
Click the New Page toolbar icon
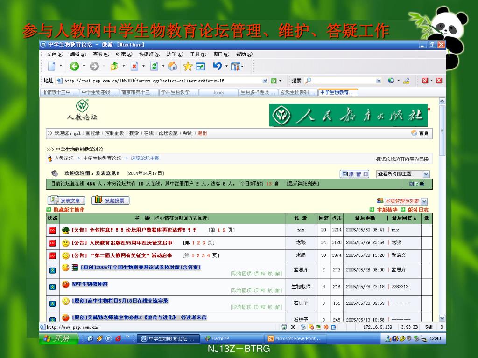[51, 66]
